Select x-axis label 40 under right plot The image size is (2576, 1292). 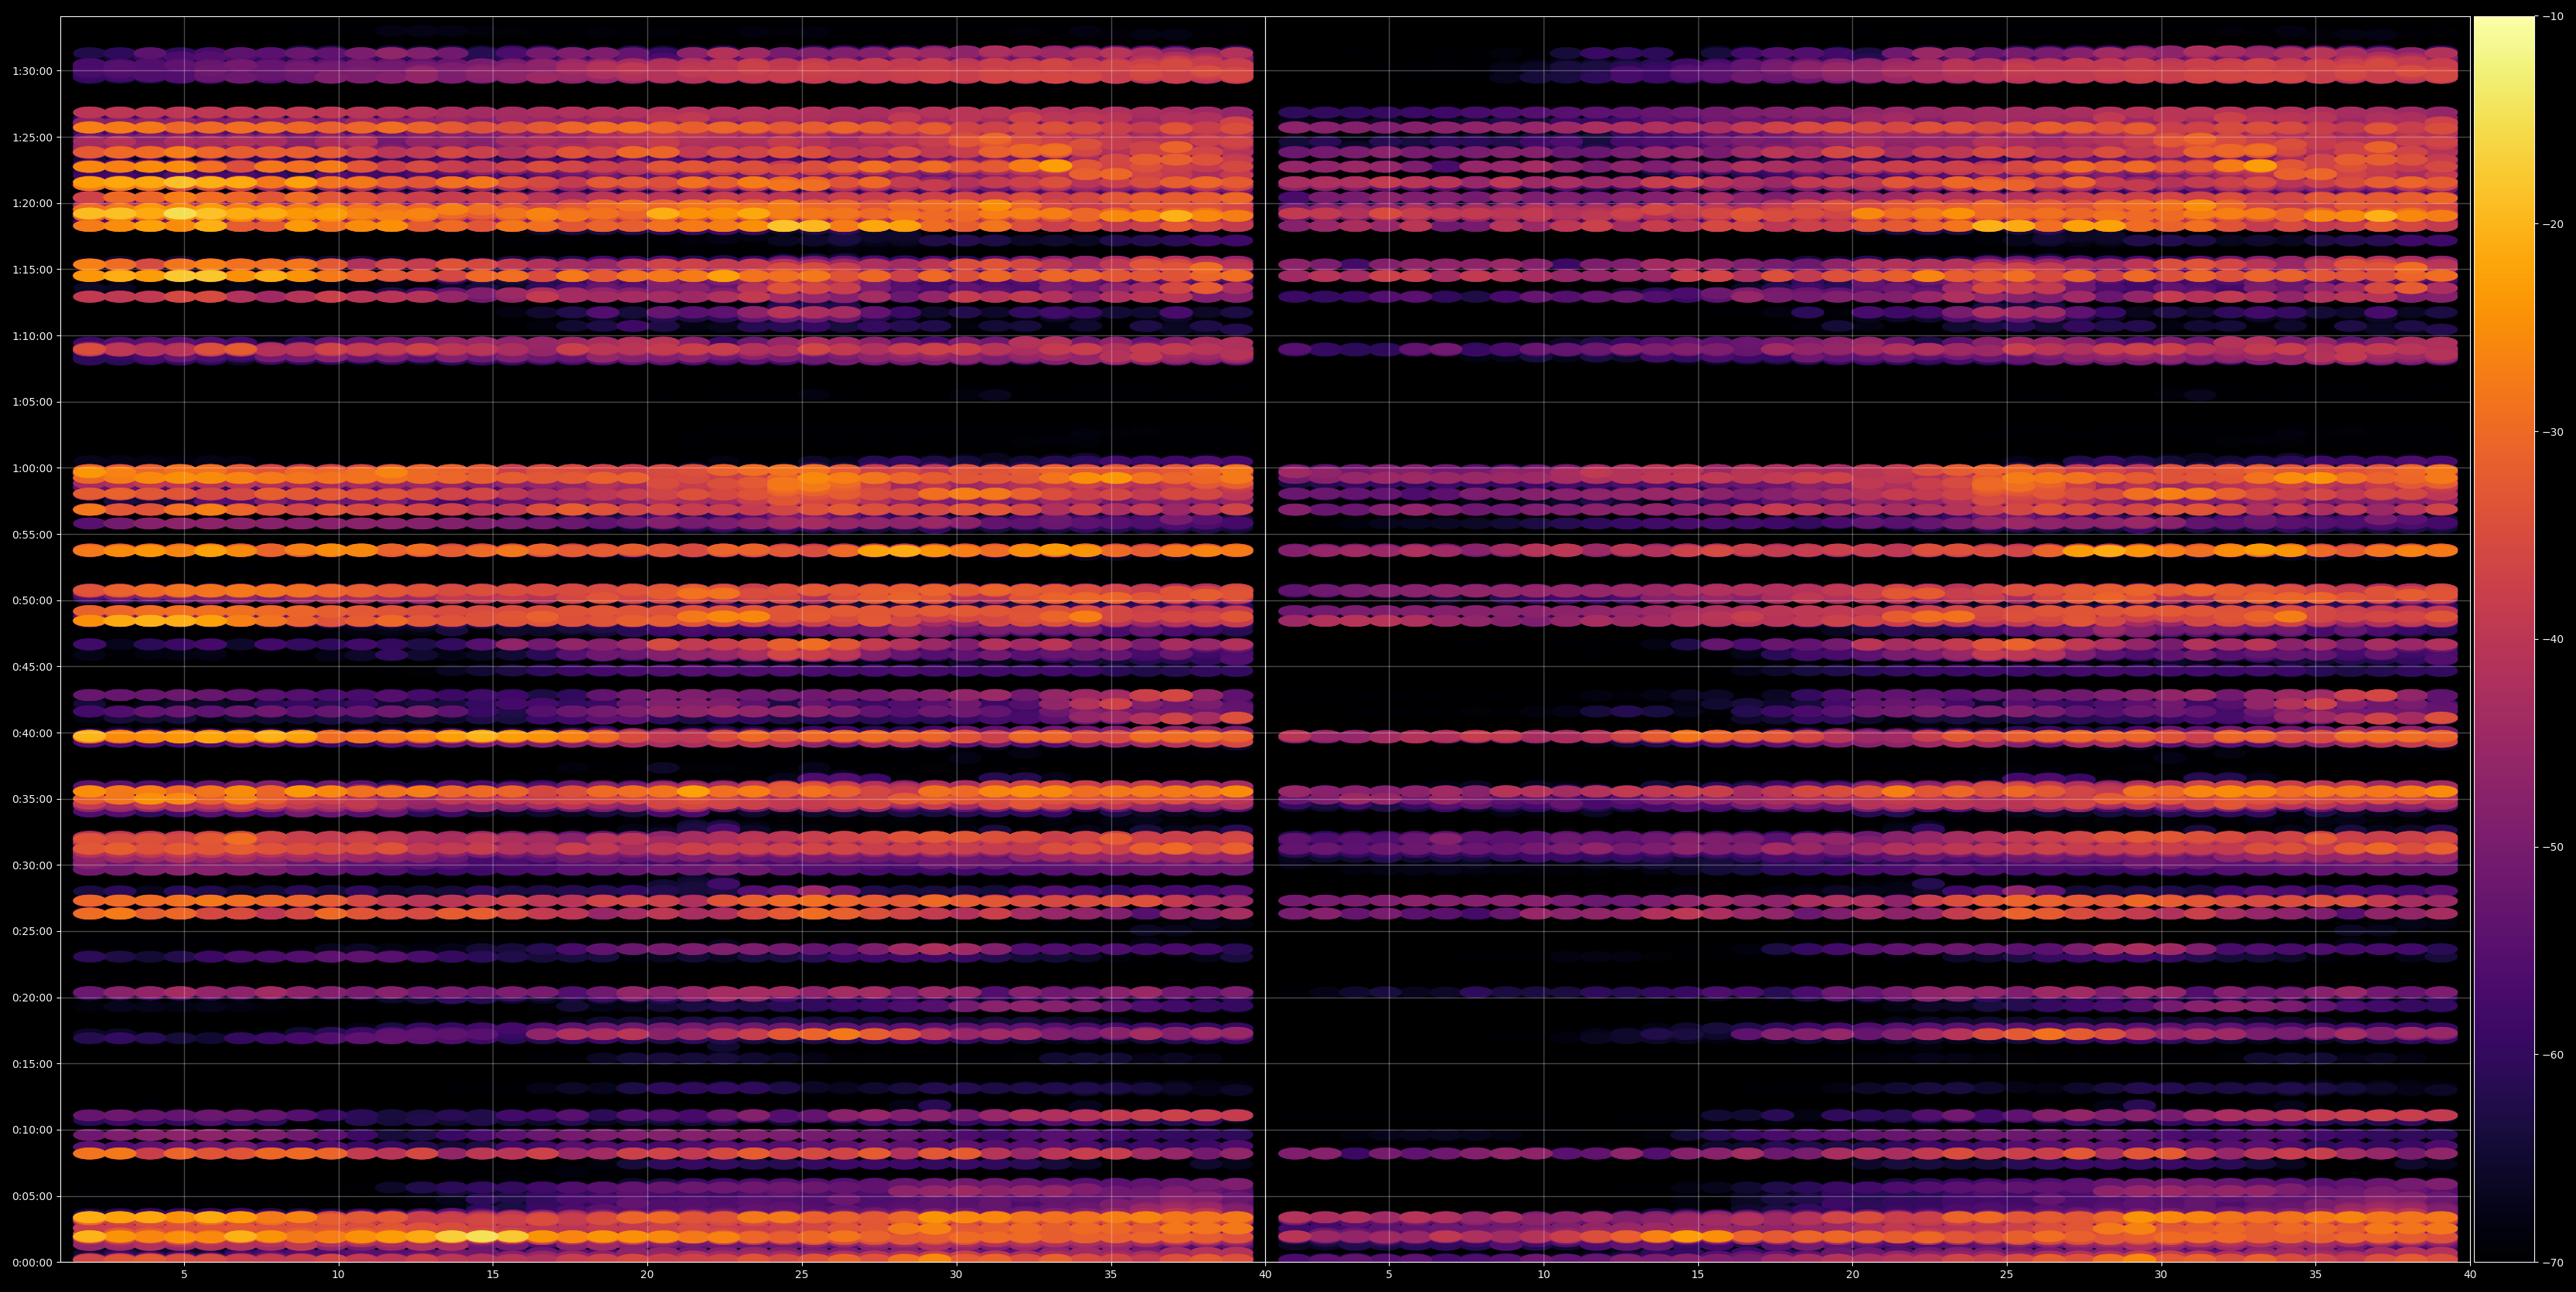(2470, 1275)
